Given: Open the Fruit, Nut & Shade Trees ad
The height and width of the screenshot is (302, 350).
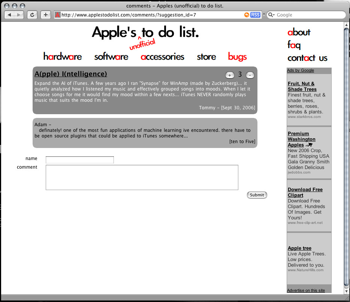Looking at the screenshot, I should pyautogui.click(x=302, y=86).
